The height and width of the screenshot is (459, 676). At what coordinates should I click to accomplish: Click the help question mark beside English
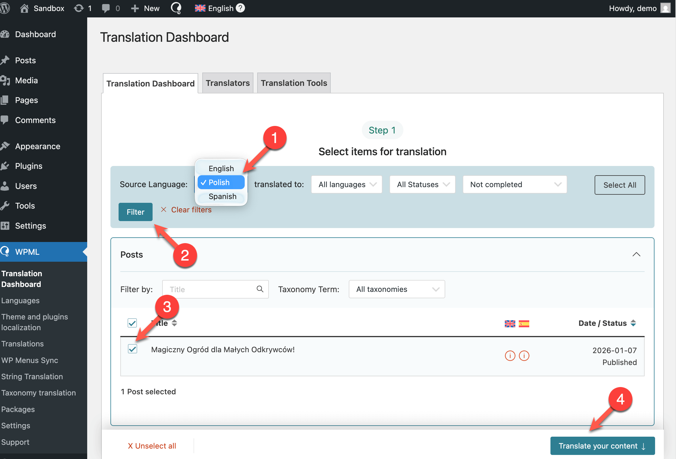click(240, 8)
